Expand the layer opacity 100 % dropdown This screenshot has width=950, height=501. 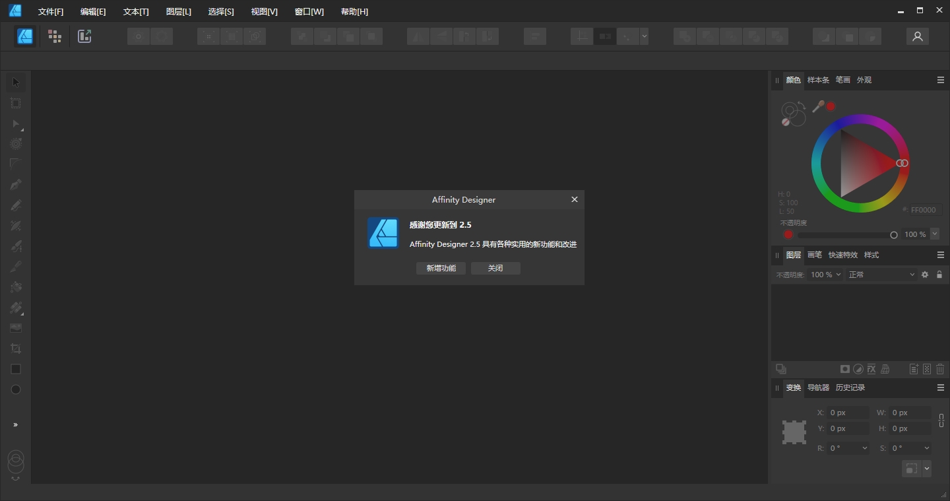point(825,275)
